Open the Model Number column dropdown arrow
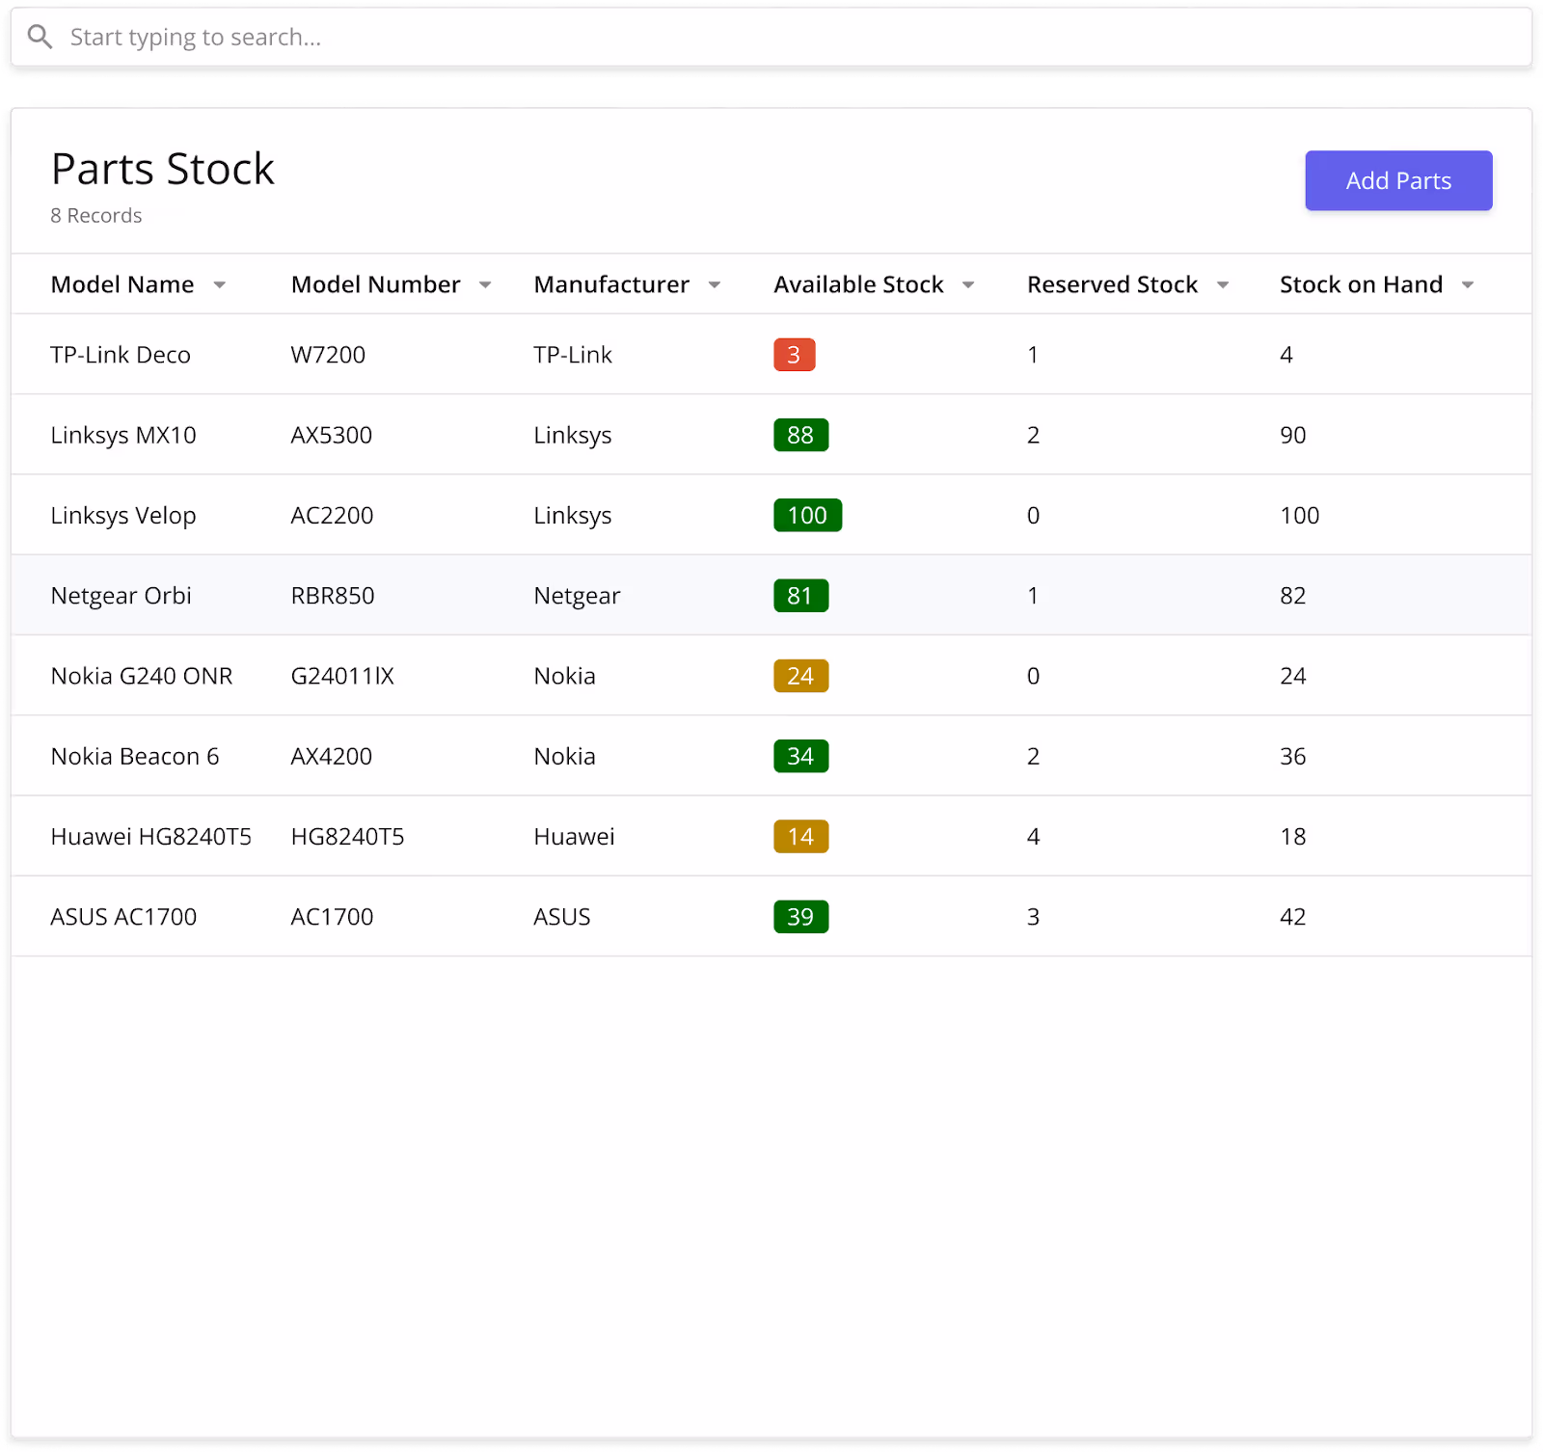This screenshot has height=1452, width=1543. pyautogui.click(x=485, y=284)
